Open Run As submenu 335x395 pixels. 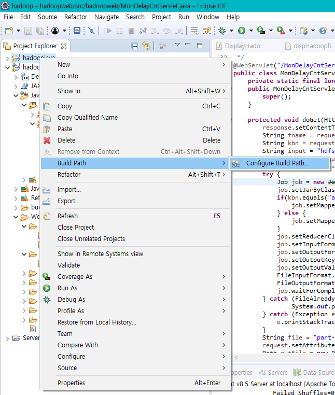pos(135,288)
